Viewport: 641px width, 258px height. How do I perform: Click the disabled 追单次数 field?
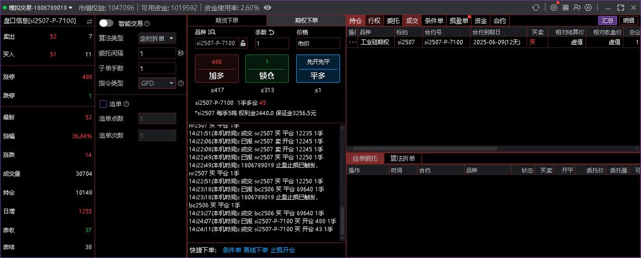point(157,136)
